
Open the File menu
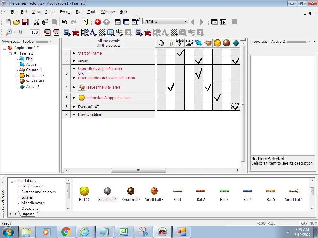[x=14, y=12]
